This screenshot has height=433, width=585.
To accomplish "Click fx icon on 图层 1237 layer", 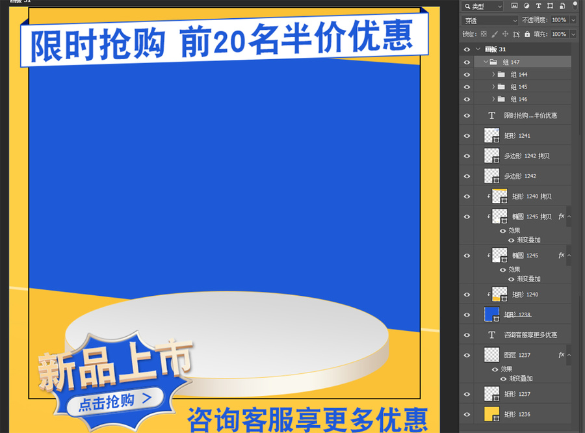I will 561,354.
